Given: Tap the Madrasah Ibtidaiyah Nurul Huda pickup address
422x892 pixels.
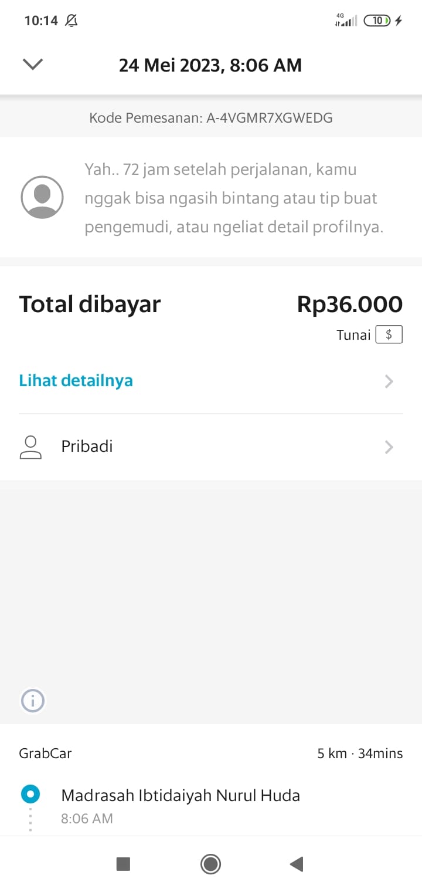Looking at the screenshot, I should coord(181,796).
